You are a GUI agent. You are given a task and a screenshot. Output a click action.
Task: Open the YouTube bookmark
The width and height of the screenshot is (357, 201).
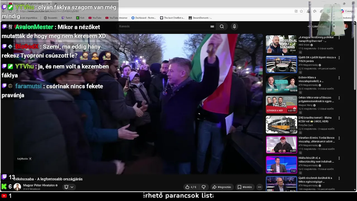click(x=95, y=18)
